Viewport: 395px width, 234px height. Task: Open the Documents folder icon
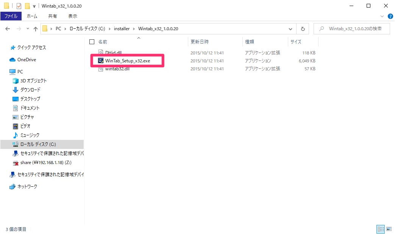click(16, 108)
